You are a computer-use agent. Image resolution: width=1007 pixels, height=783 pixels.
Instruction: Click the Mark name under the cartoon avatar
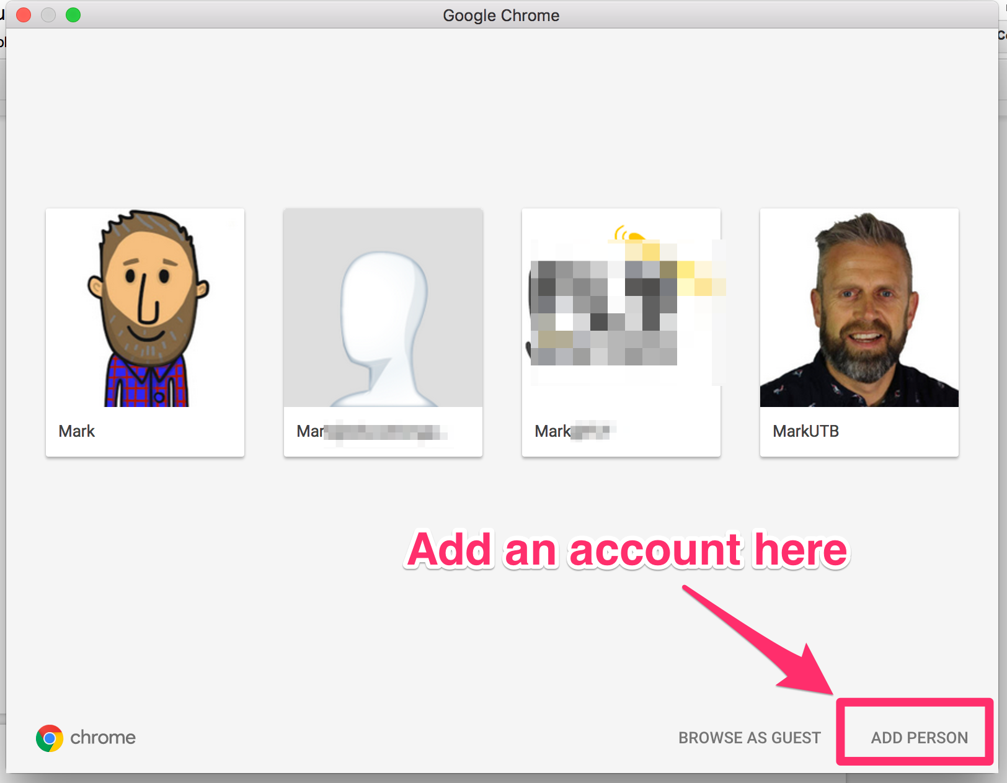tap(76, 431)
